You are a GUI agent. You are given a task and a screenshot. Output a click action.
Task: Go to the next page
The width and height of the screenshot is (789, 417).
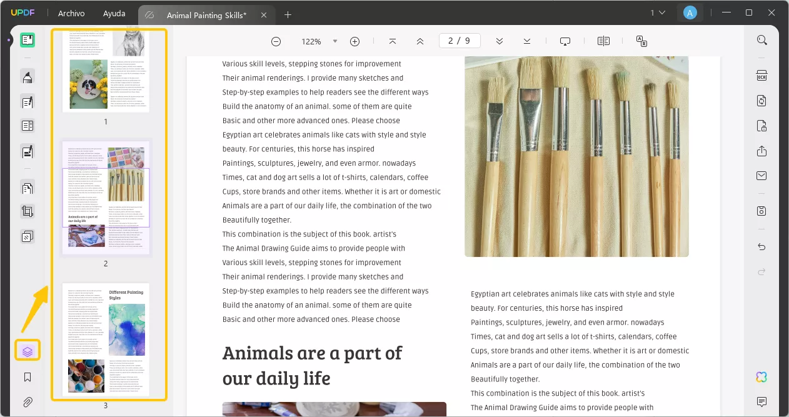tap(500, 41)
